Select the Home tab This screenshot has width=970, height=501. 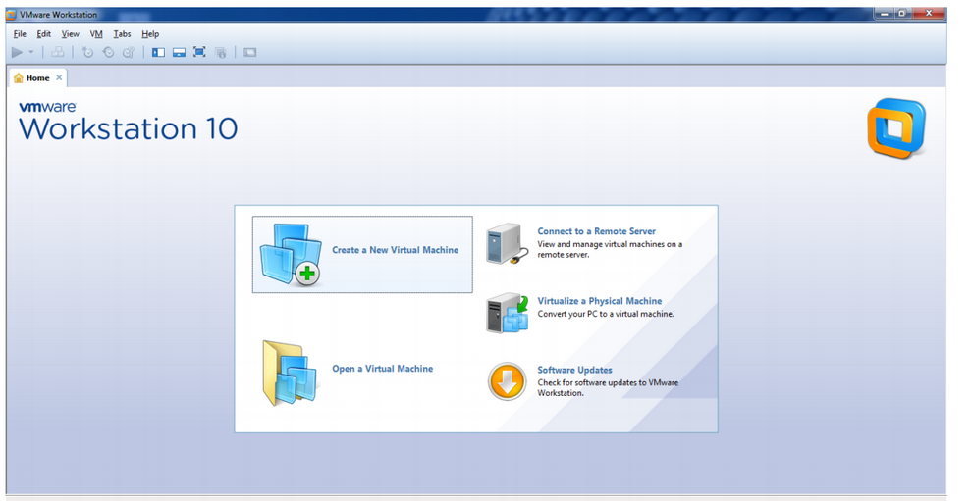tap(37, 77)
